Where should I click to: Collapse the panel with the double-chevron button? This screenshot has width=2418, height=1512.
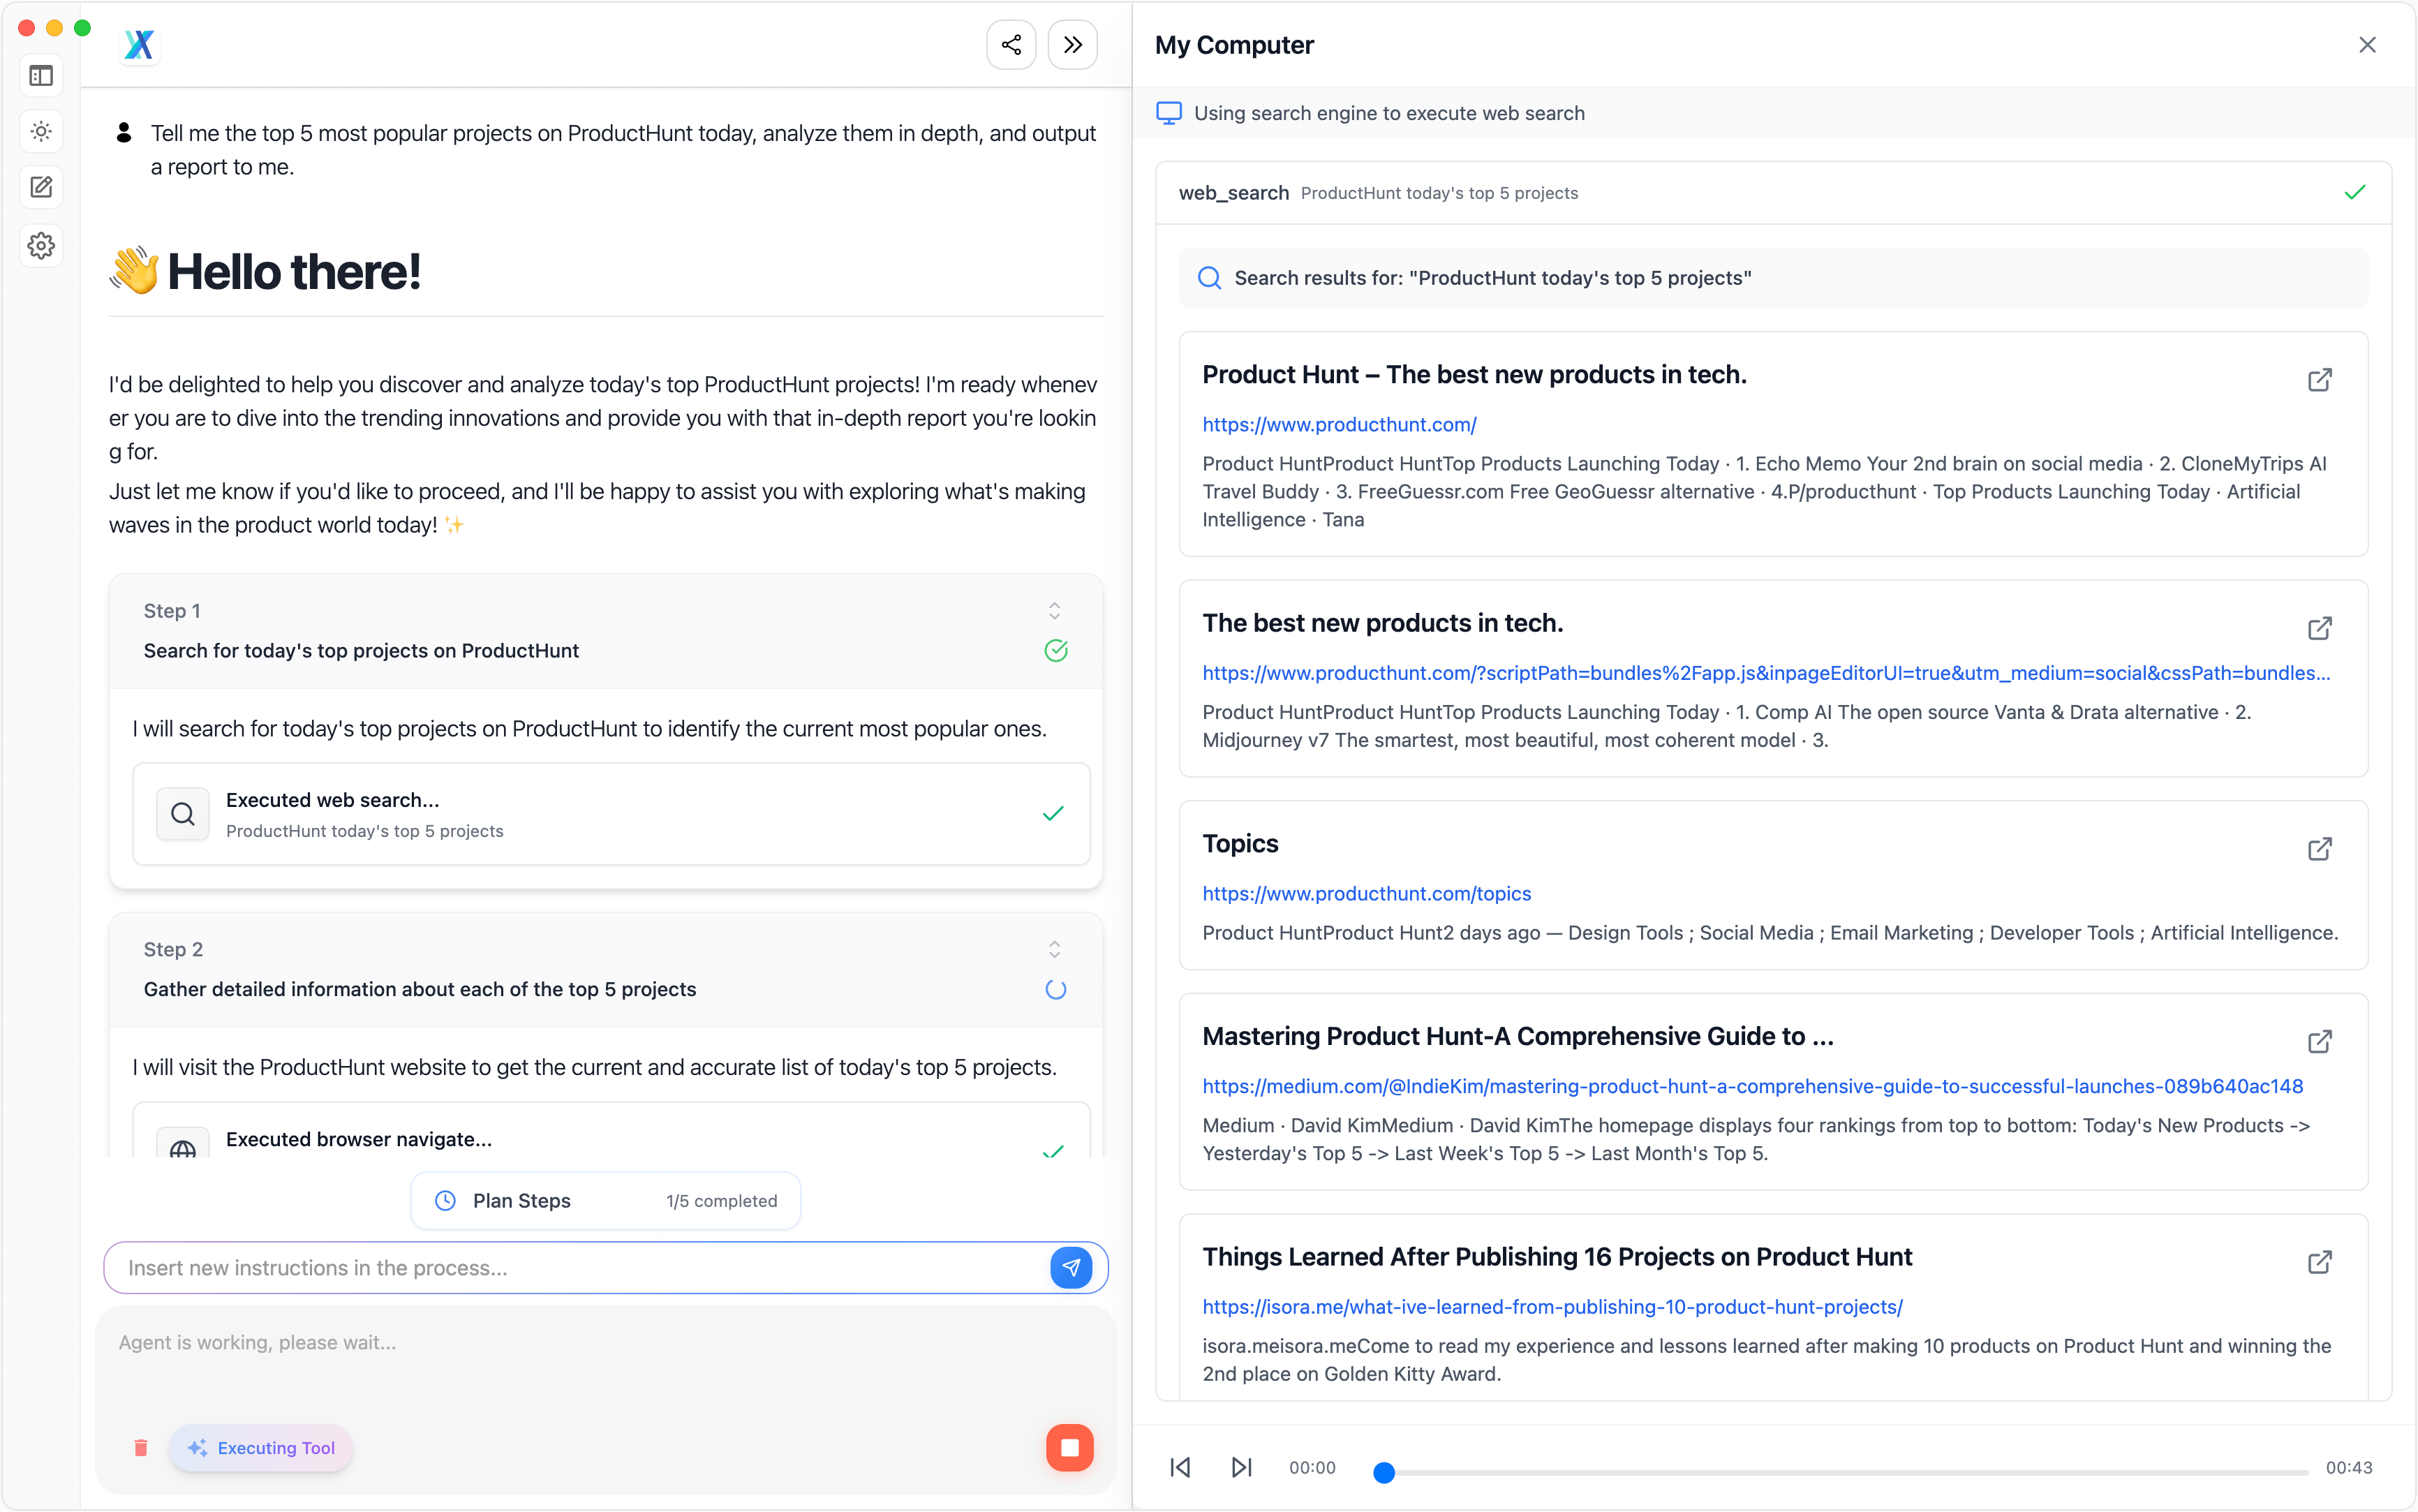click(x=1072, y=44)
